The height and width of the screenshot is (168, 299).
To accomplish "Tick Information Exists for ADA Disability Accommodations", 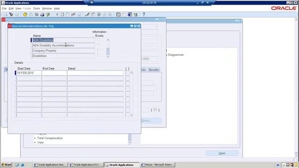I will [x=99, y=45].
